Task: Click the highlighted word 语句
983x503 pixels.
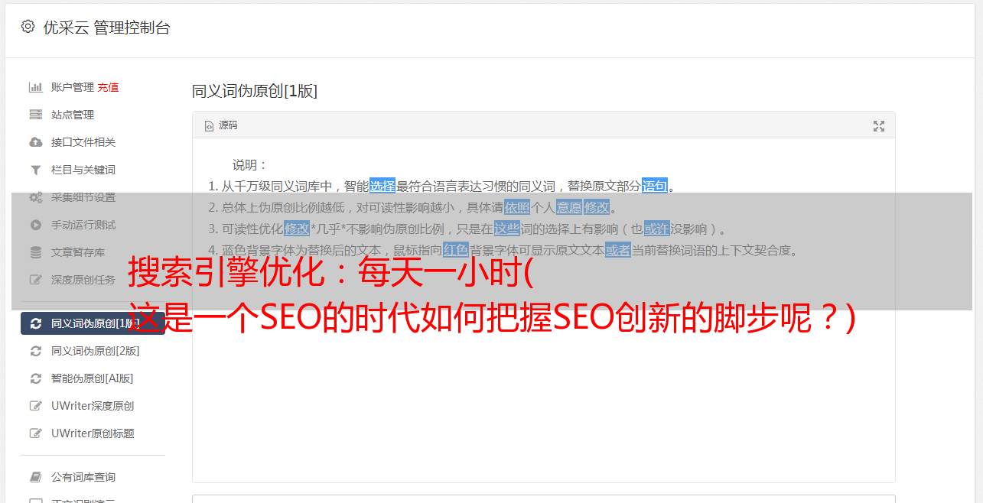Action: click(x=655, y=186)
